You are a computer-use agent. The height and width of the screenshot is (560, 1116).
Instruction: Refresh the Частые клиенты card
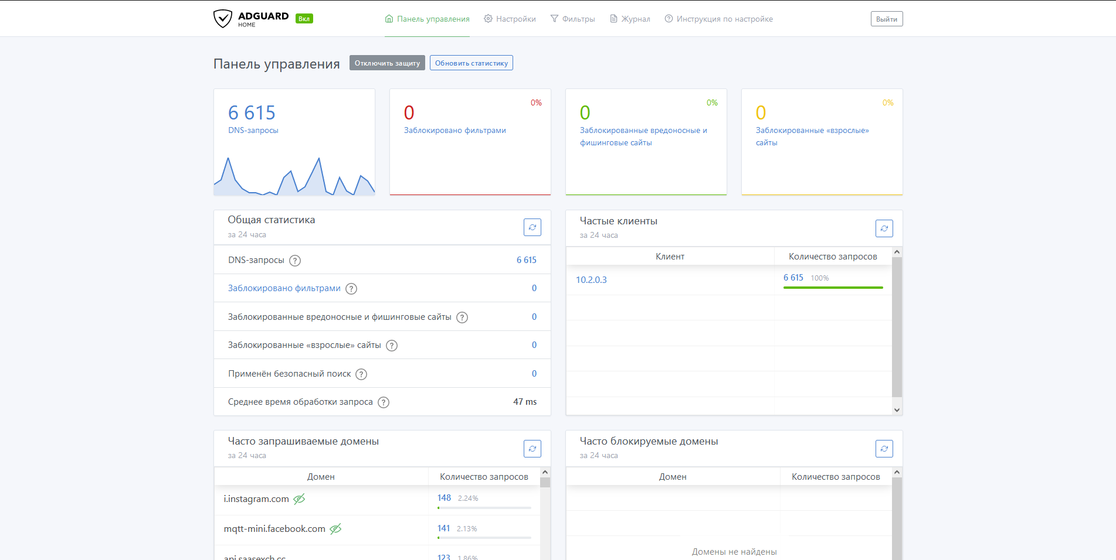[x=884, y=228]
